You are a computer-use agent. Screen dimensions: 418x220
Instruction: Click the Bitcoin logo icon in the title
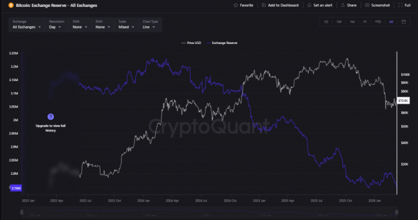pos(11,5)
